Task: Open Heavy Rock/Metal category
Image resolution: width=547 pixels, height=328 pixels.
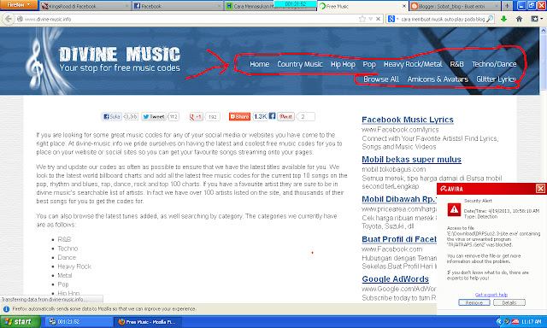Action: 413,64
